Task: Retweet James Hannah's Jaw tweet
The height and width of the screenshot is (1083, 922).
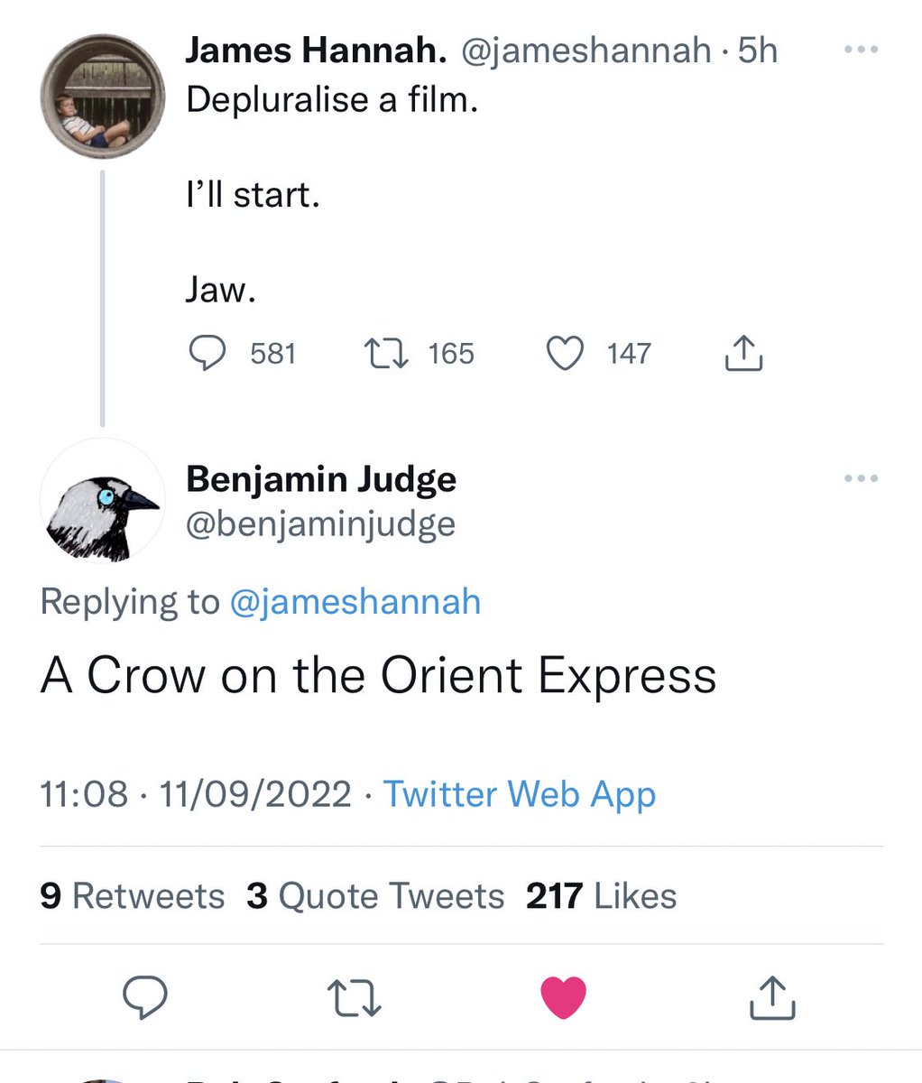Action: tap(385, 353)
